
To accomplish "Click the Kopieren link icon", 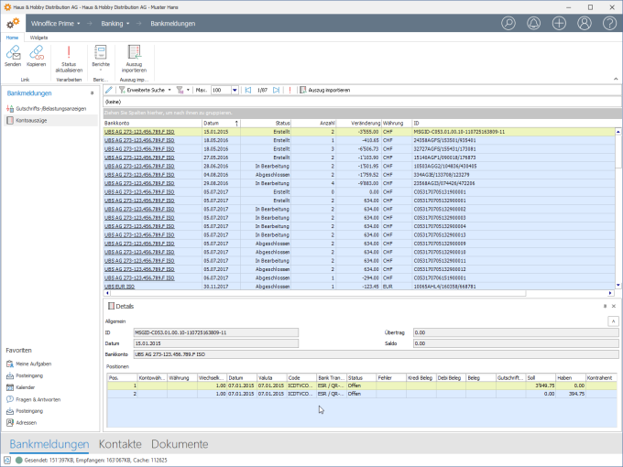I will pos(36,54).
